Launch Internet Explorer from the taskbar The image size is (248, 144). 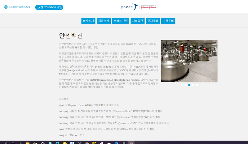50,143
